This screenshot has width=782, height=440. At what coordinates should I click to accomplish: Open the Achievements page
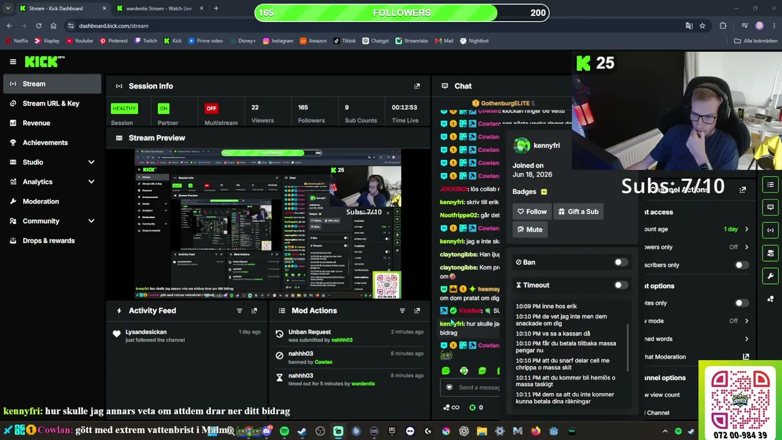point(52,142)
